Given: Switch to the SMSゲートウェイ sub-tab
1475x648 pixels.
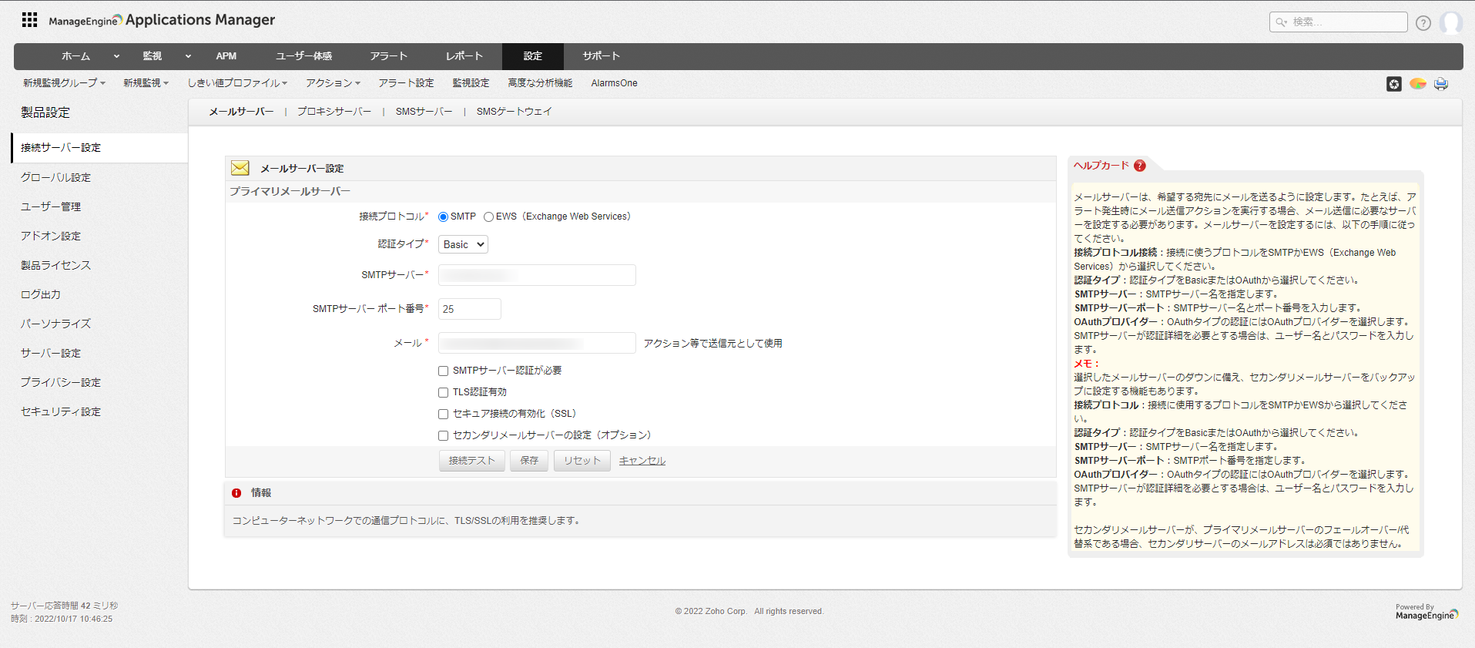Looking at the screenshot, I should 515,112.
